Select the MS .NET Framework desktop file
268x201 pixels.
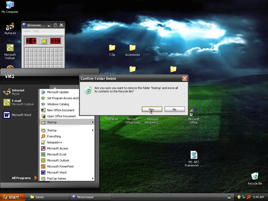coord(194,159)
